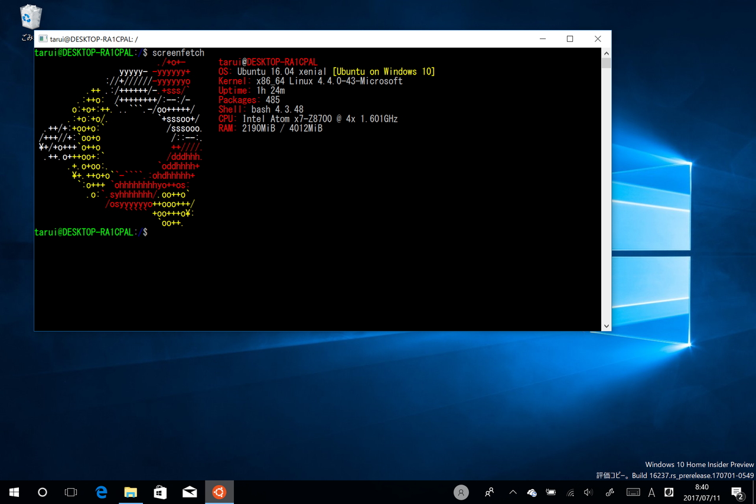
Task: Click the terminal scrollbar down arrow
Action: point(607,326)
